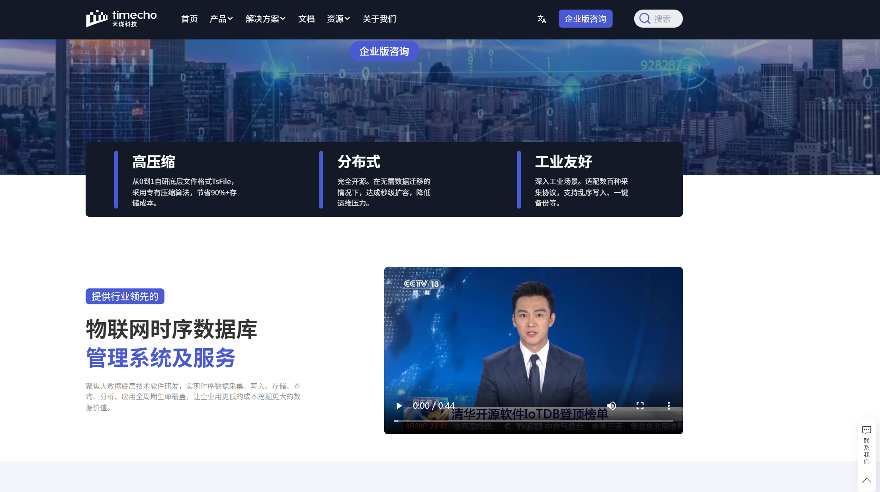Click the 联系我们 side text
The width and height of the screenshot is (880, 492).
click(x=866, y=451)
